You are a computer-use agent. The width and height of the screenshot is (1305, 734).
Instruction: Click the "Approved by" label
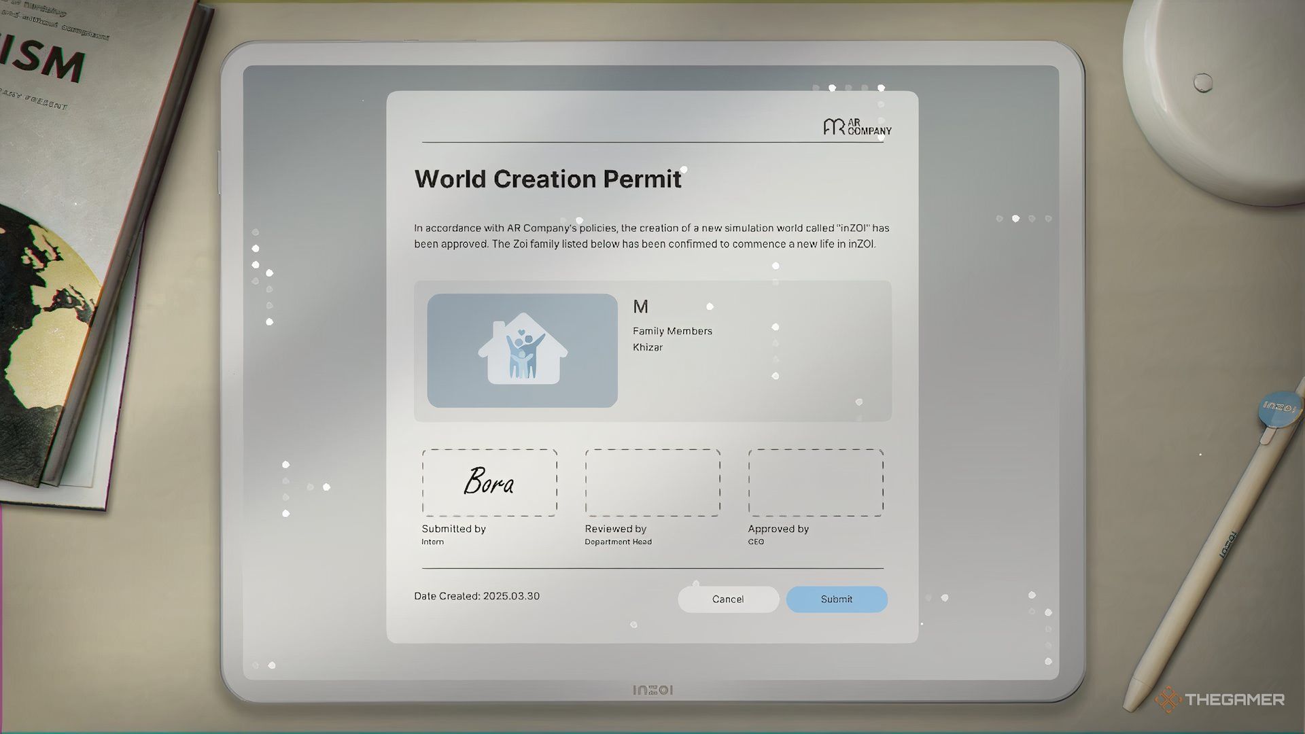pyautogui.click(x=778, y=529)
